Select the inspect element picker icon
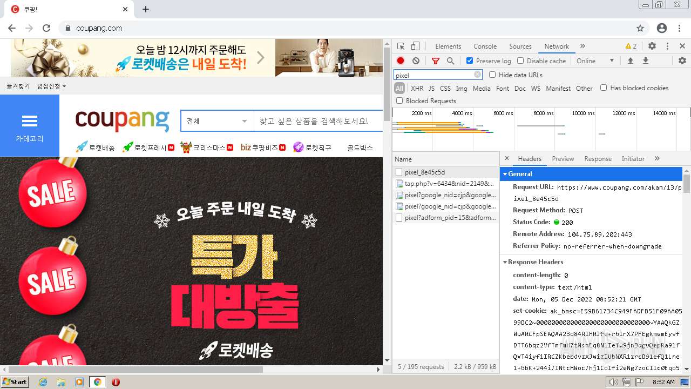 click(x=401, y=46)
